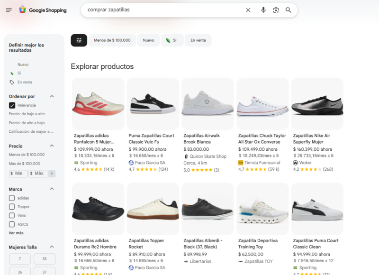Open Deportiva Training Toy shoe image

click(262, 209)
